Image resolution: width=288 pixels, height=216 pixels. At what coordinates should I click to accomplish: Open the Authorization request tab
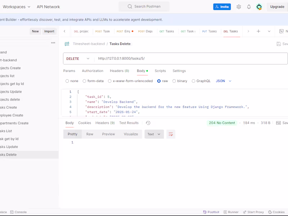(x=93, y=71)
